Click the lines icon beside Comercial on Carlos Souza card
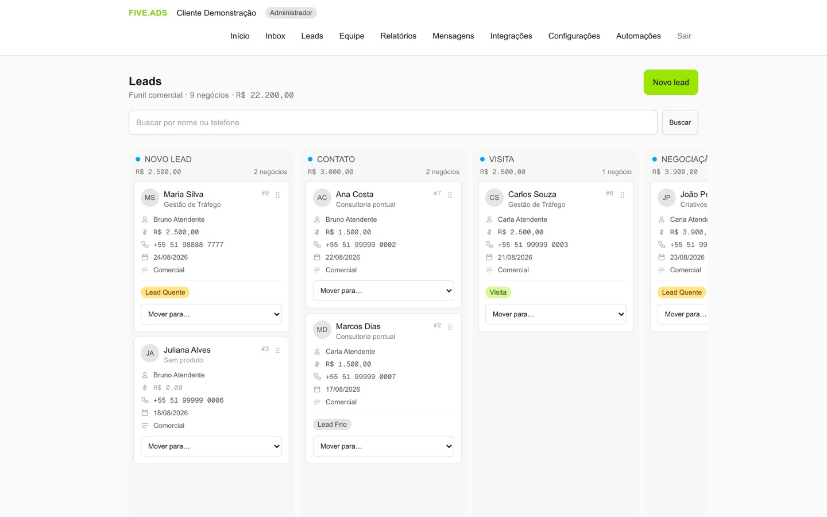This screenshot has width=827, height=517. point(489,270)
